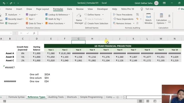Cancel formula entry with X icon
Viewport: 184px width, 103px height.
[x=21, y=33]
